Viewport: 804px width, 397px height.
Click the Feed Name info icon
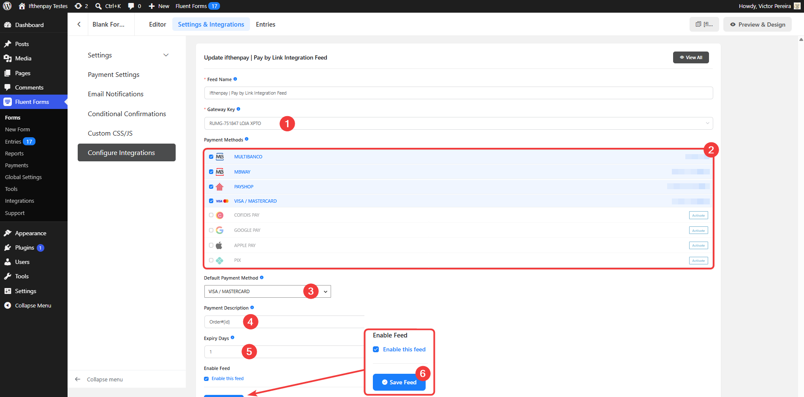click(x=235, y=79)
